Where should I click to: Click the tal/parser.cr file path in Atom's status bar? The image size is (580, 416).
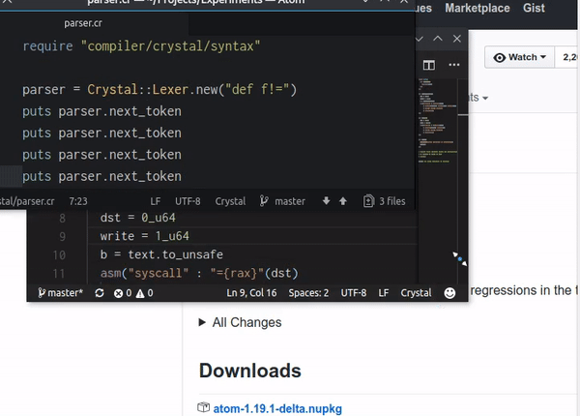[27, 201]
